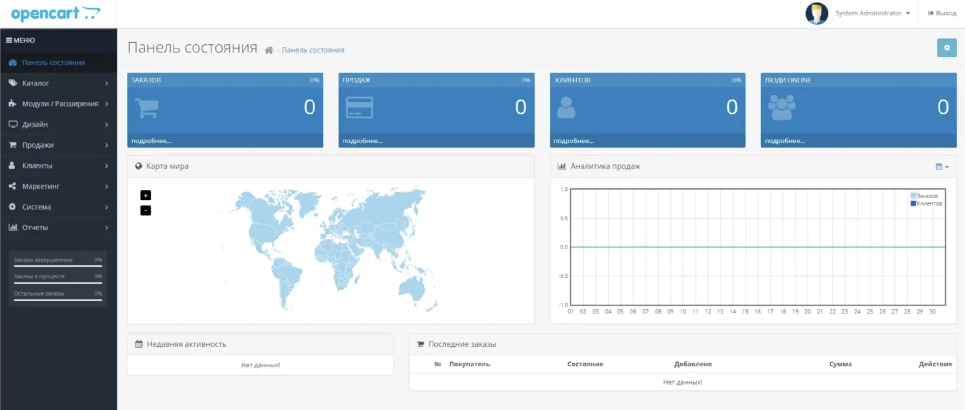Click the home icon in the breadcrumb

coord(269,50)
